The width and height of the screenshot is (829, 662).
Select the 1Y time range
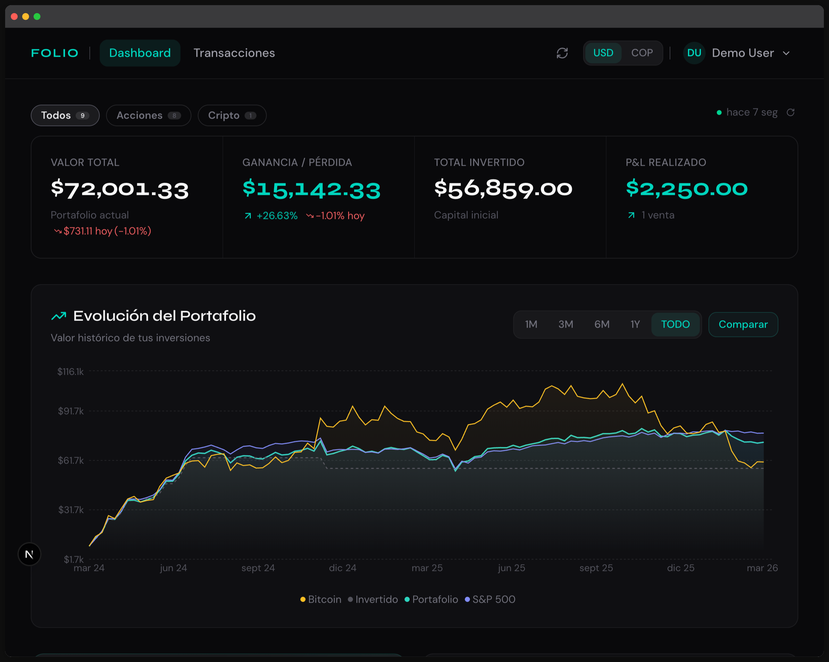pos(635,324)
